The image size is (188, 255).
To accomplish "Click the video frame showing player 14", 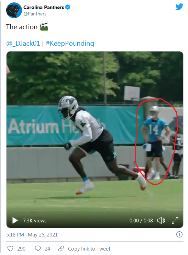I will (x=95, y=130).
